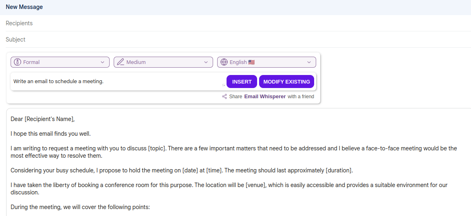This screenshot has height=216, width=471.
Task: Click the chevron on the length selector
Action: (206, 62)
